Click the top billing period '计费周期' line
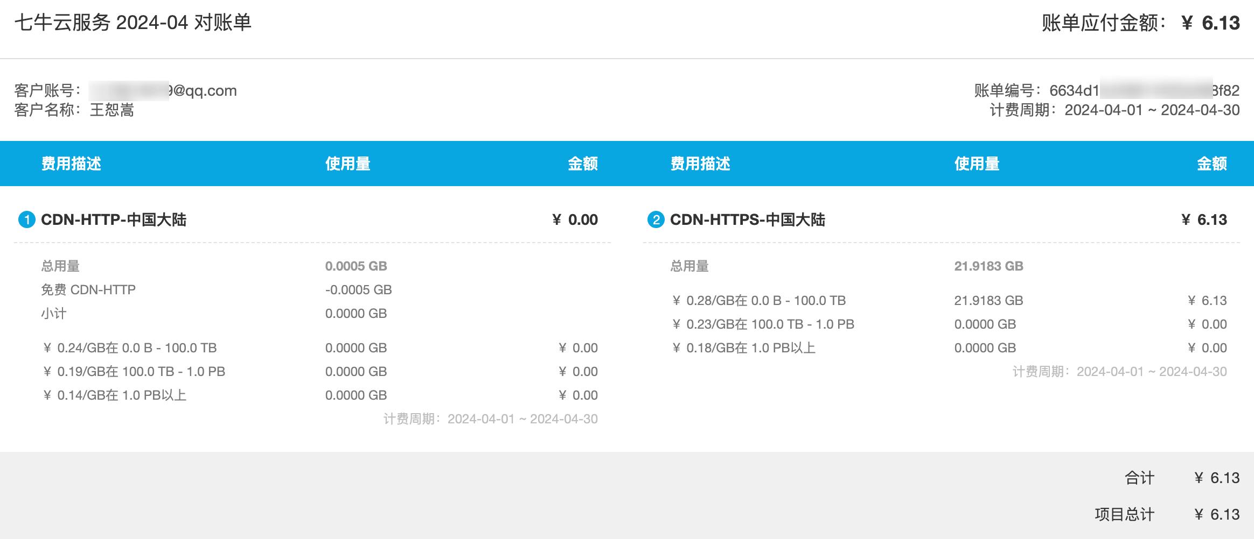 [x=1114, y=110]
